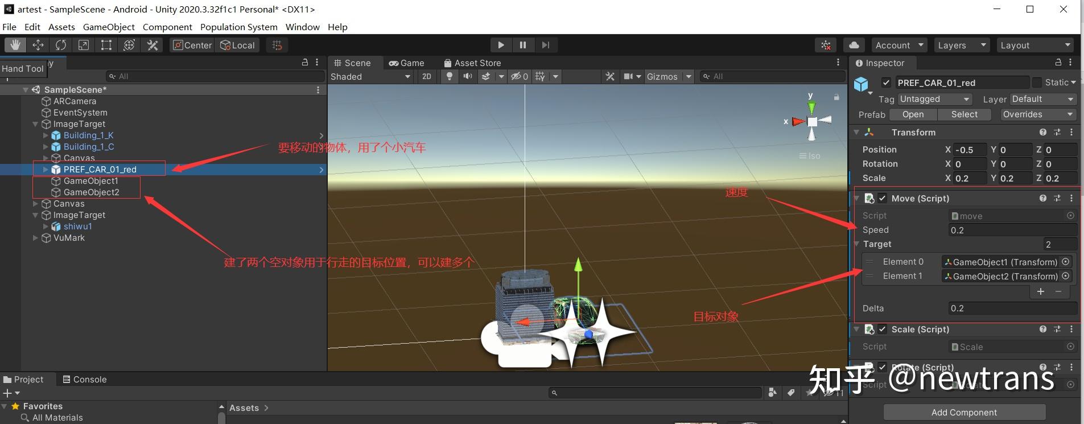Screen dimensions: 1084x424
Task: Select the Hand tool in the toolbar
Action: click(15, 45)
